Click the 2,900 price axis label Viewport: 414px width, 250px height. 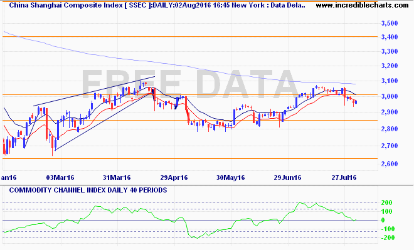pos(390,112)
